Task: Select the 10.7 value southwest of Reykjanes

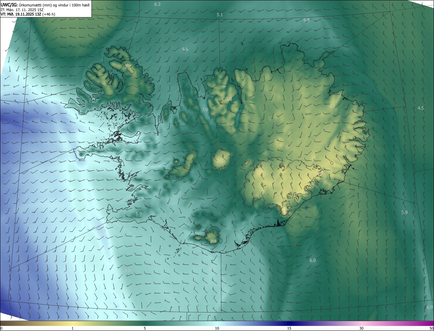Action: (101, 231)
